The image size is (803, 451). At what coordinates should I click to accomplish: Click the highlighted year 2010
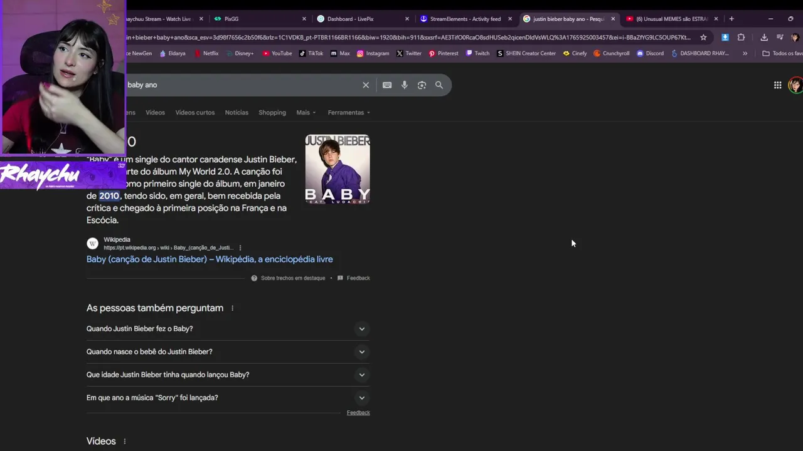(x=109, y=196)
